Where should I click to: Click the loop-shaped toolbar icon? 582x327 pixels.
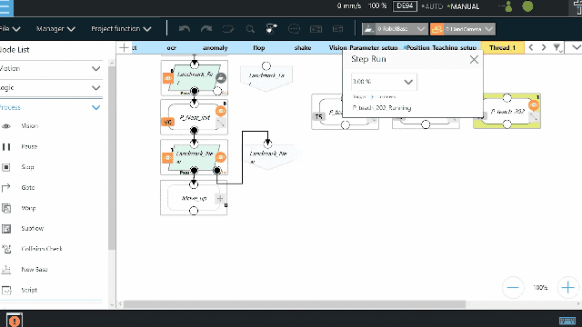point(228,29)
